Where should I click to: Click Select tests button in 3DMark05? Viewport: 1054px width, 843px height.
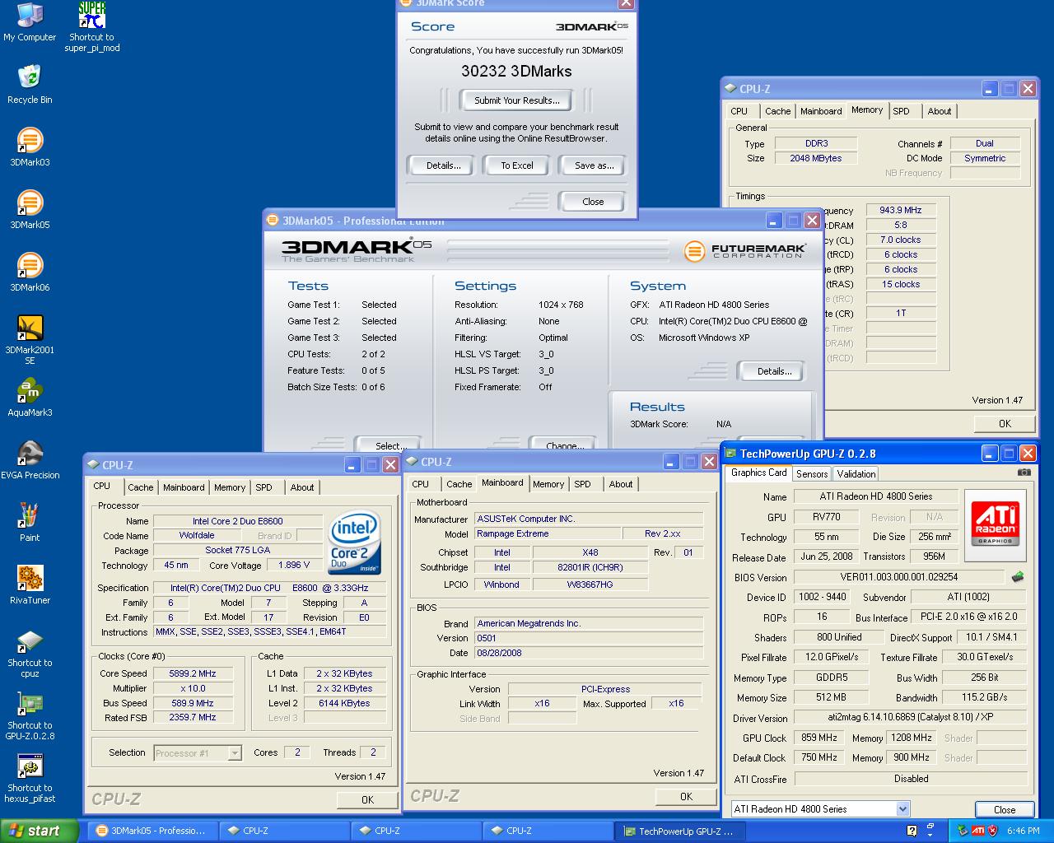[389, 445]
